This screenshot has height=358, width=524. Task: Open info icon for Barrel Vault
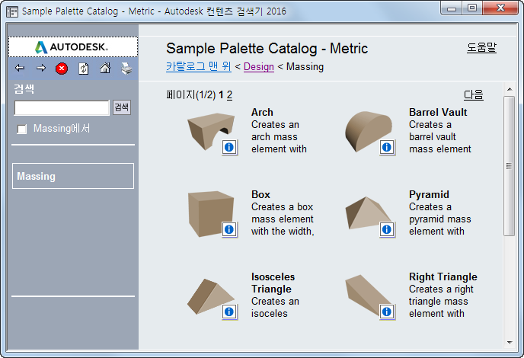(387, 147)
